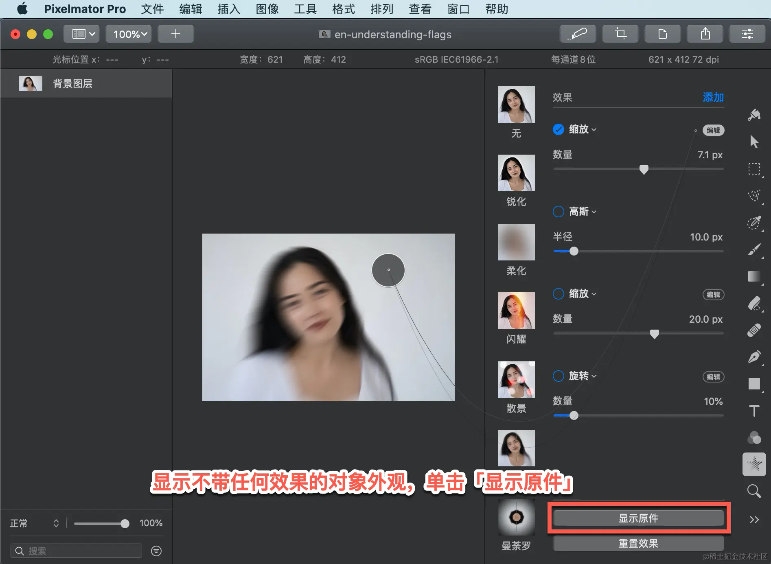This screenshot has height=564, width=771.
Task: Open the 工具 menu
Action: 305,9
